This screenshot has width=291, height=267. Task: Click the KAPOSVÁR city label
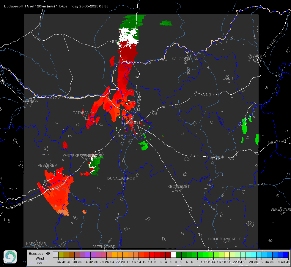coord(36,244)
